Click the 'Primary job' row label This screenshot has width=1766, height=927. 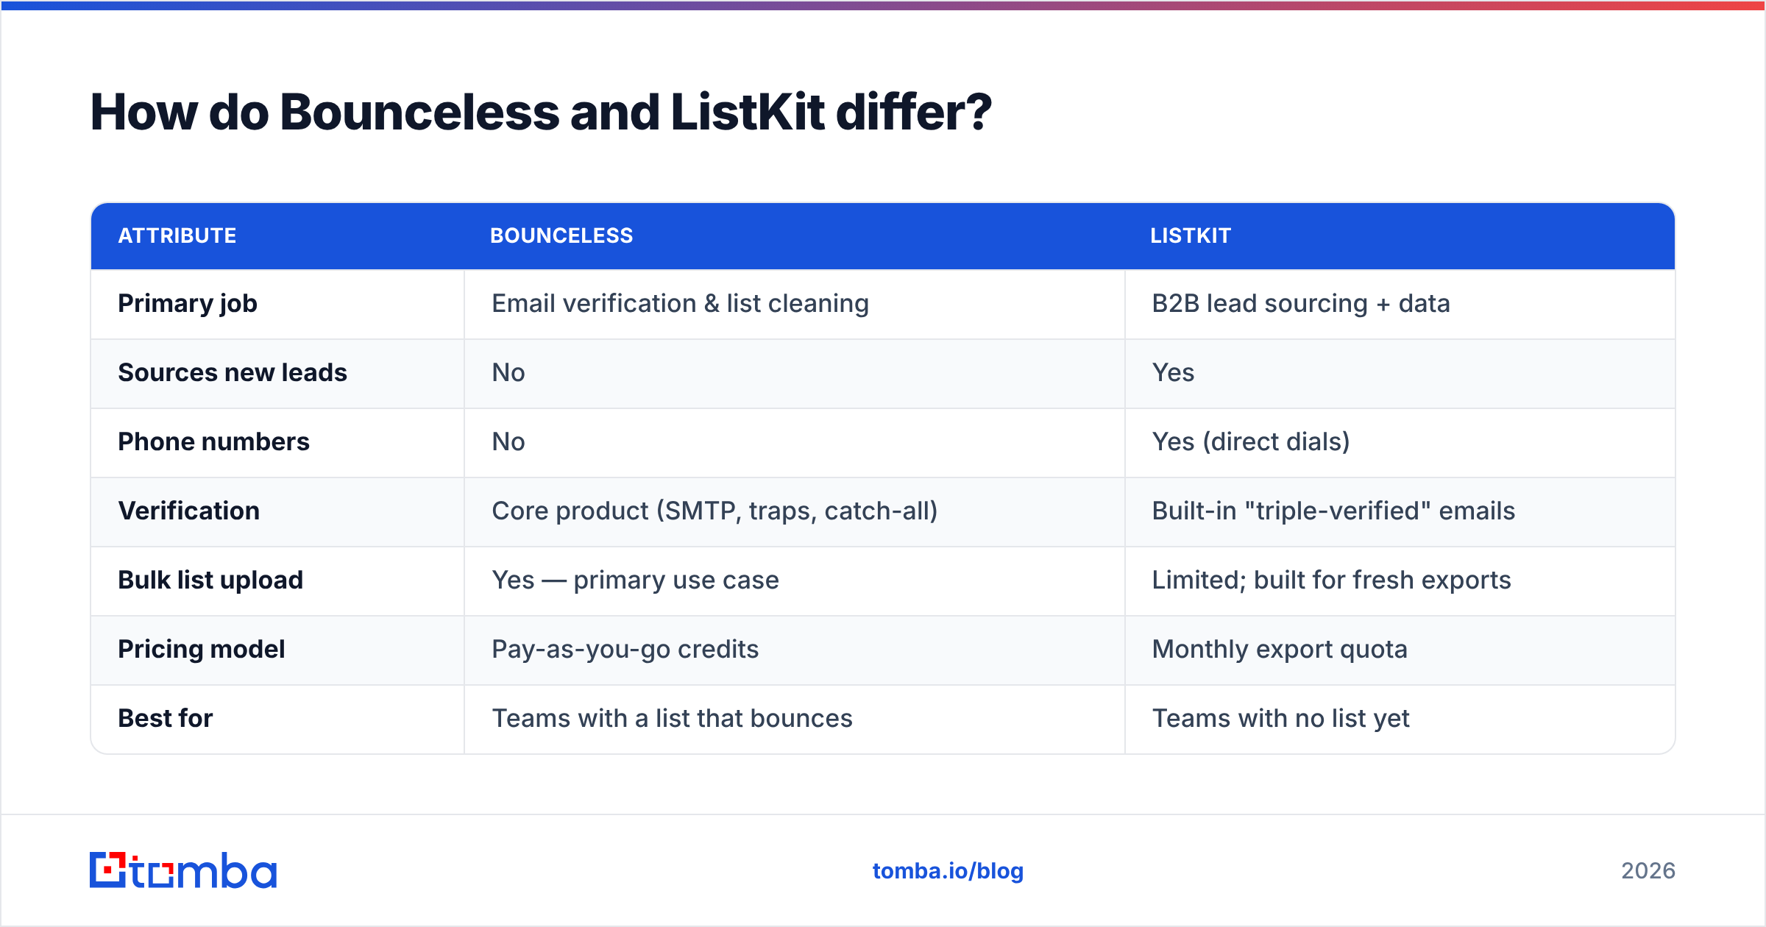click(188, 304)
